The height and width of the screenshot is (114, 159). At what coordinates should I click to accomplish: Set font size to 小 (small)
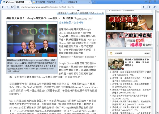pyautogui.click(x=102, y=13)
